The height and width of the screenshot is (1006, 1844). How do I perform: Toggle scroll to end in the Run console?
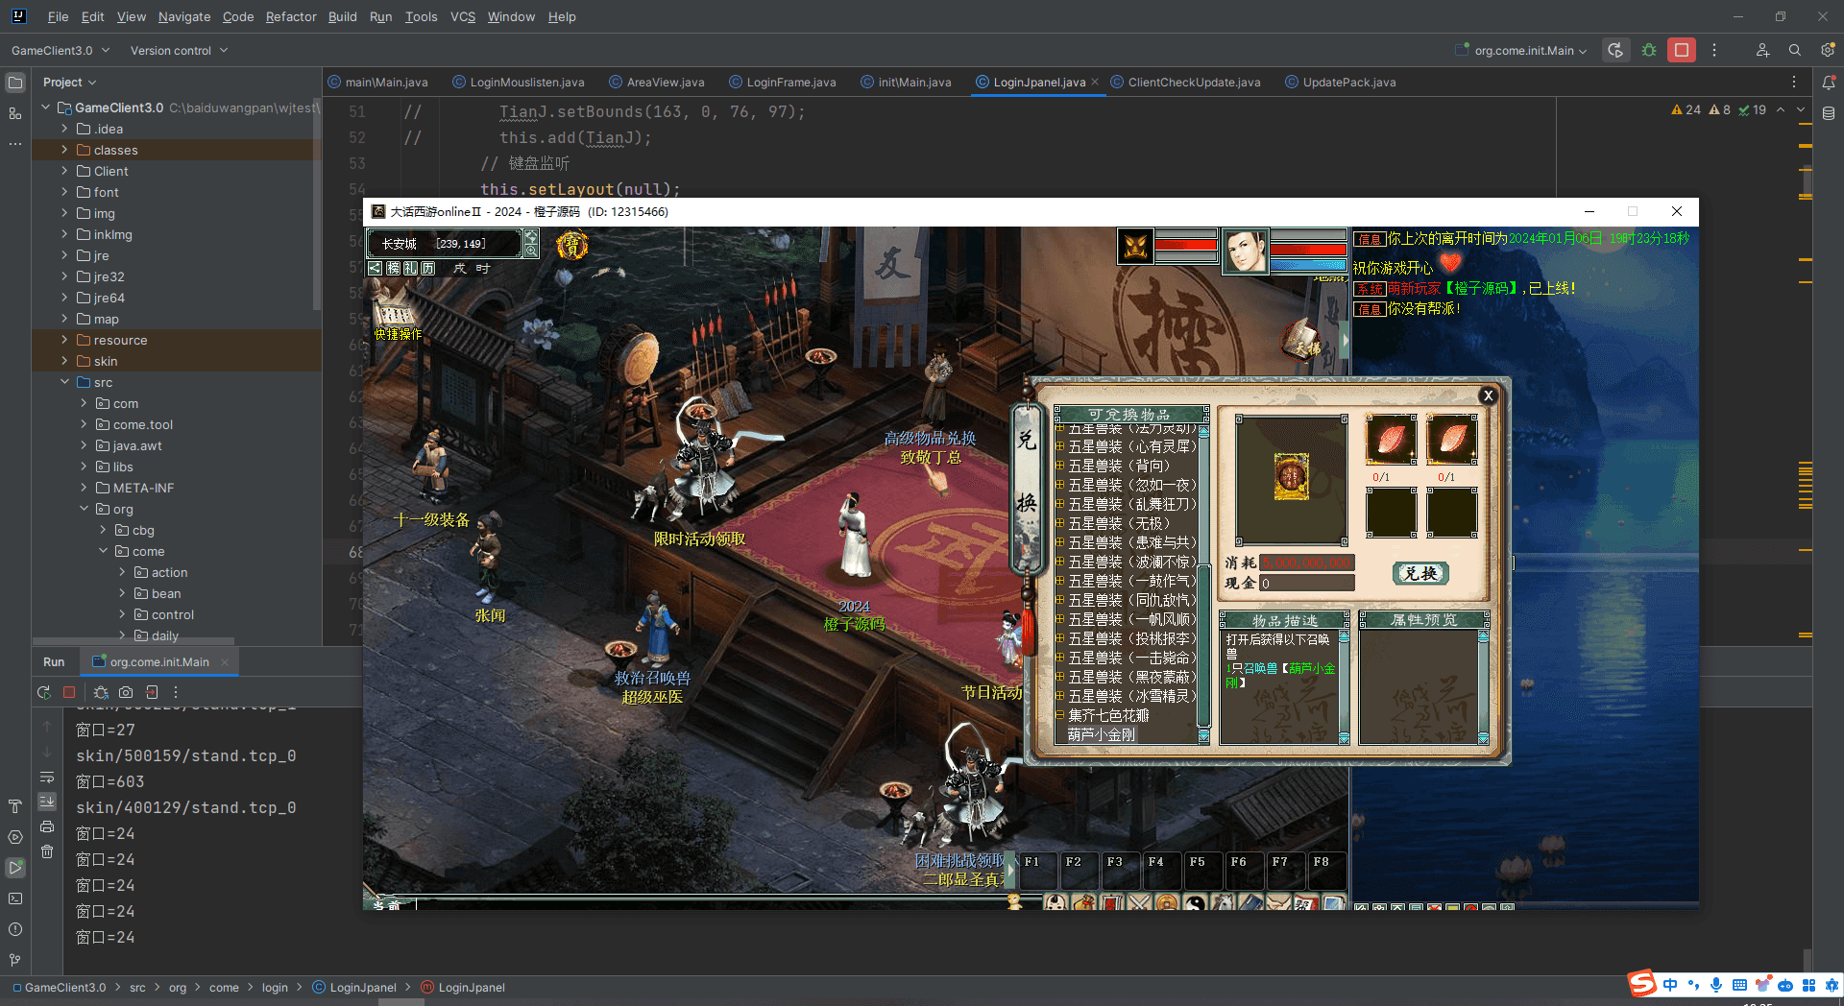tap(47, 802)
